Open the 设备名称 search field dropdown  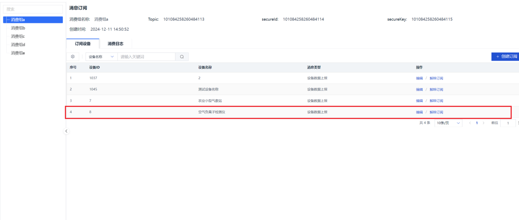pyautogui.click(x=101, y=57)
